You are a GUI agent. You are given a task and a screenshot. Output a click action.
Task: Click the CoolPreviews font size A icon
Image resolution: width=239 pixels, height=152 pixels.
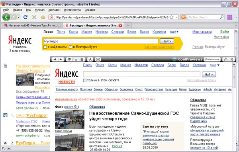point(90,59)
